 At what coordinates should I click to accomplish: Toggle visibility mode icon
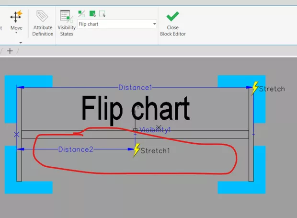coord(81,14)
